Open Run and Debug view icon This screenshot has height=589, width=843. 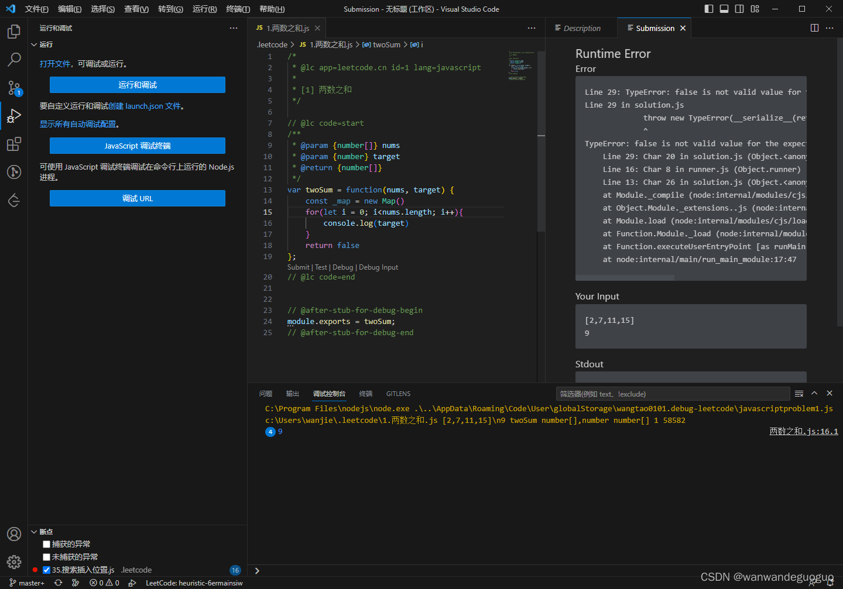(x=14, y=116)
